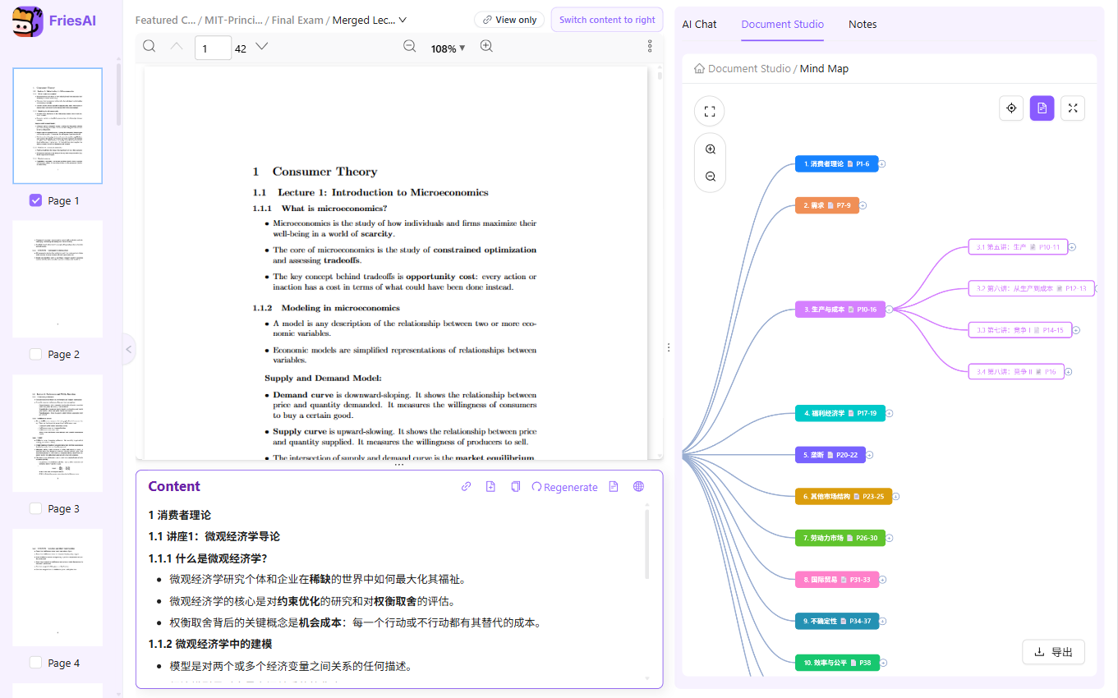This screenshot has width=1118, height=698.
Task: Click the View only button
Action: pyautogui.click(x=509, y=20)
